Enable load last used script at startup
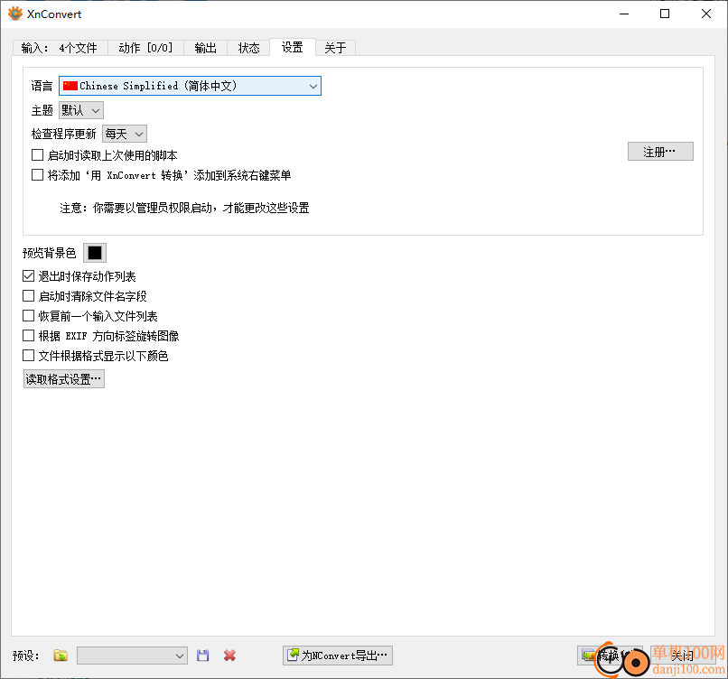Screen dimensions: 728x679 [37, 155]
